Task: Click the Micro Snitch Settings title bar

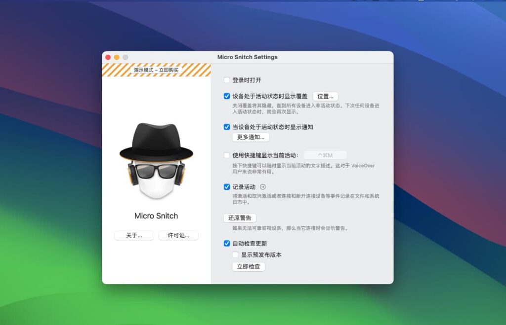Action: coord(247,57)
